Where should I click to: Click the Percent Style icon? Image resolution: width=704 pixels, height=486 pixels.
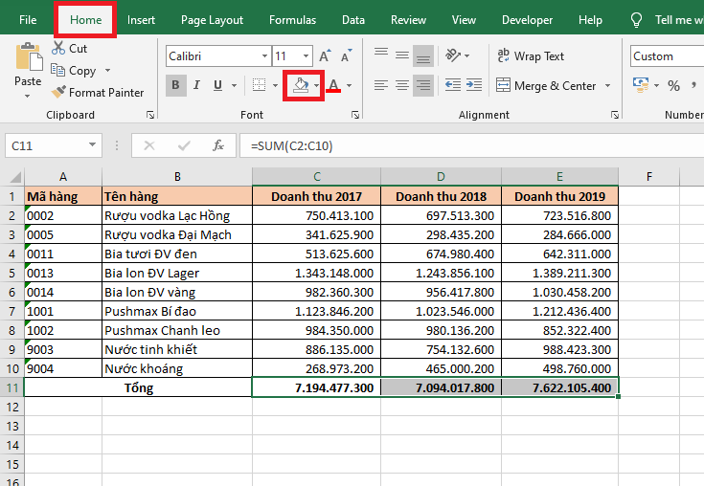[673, 86]
